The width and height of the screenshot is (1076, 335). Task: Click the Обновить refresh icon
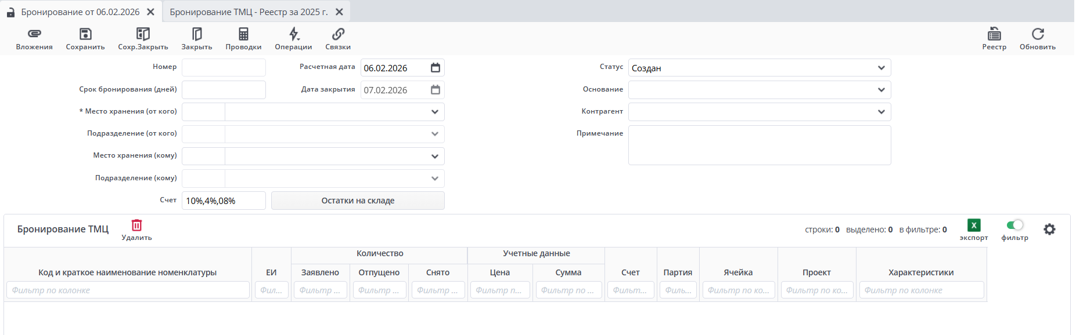tap(1038, 34)
